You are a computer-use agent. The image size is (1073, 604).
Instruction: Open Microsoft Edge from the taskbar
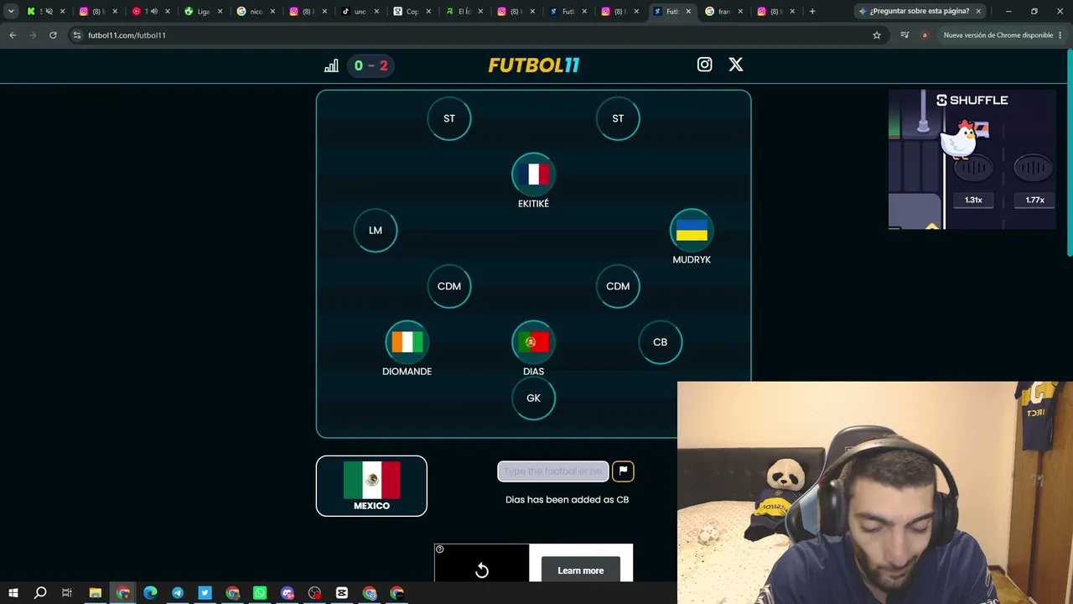pyautogui.click(x=150, y=593)
